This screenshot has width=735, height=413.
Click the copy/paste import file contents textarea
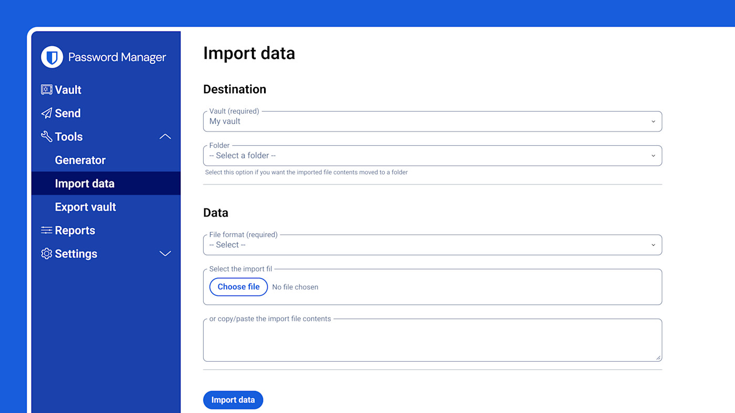pyautogui.click(x=432, y=340)
